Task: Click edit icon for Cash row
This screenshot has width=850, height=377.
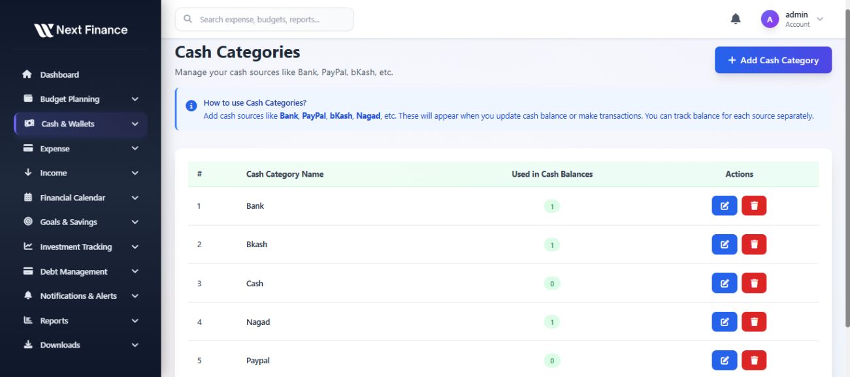Action: point(724,283)
